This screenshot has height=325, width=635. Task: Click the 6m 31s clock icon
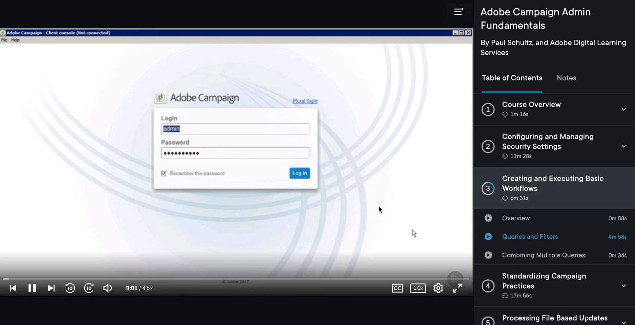point(505,198)
